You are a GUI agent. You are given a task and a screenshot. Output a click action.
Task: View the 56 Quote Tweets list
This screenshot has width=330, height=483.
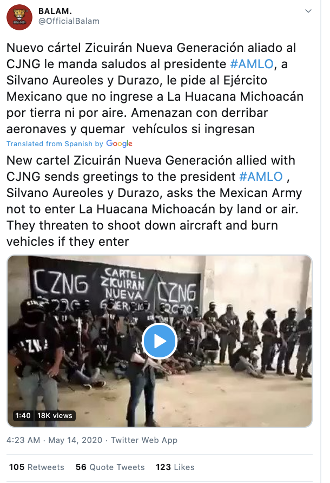pos(110,467)
